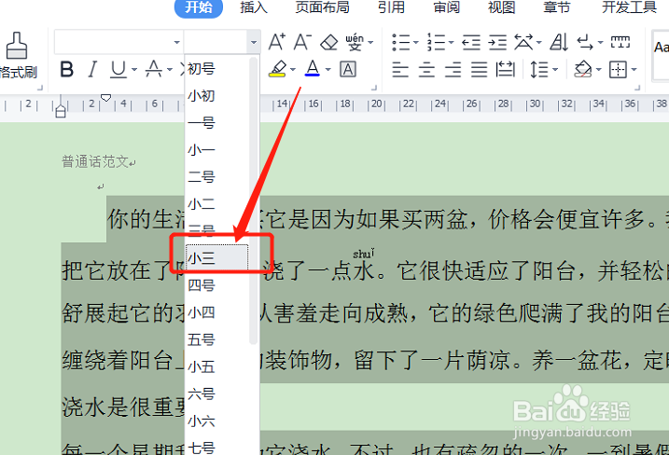Click the font size list scrollbar
The height and width of the screenshot is (455, 669).
pos(254,200)
